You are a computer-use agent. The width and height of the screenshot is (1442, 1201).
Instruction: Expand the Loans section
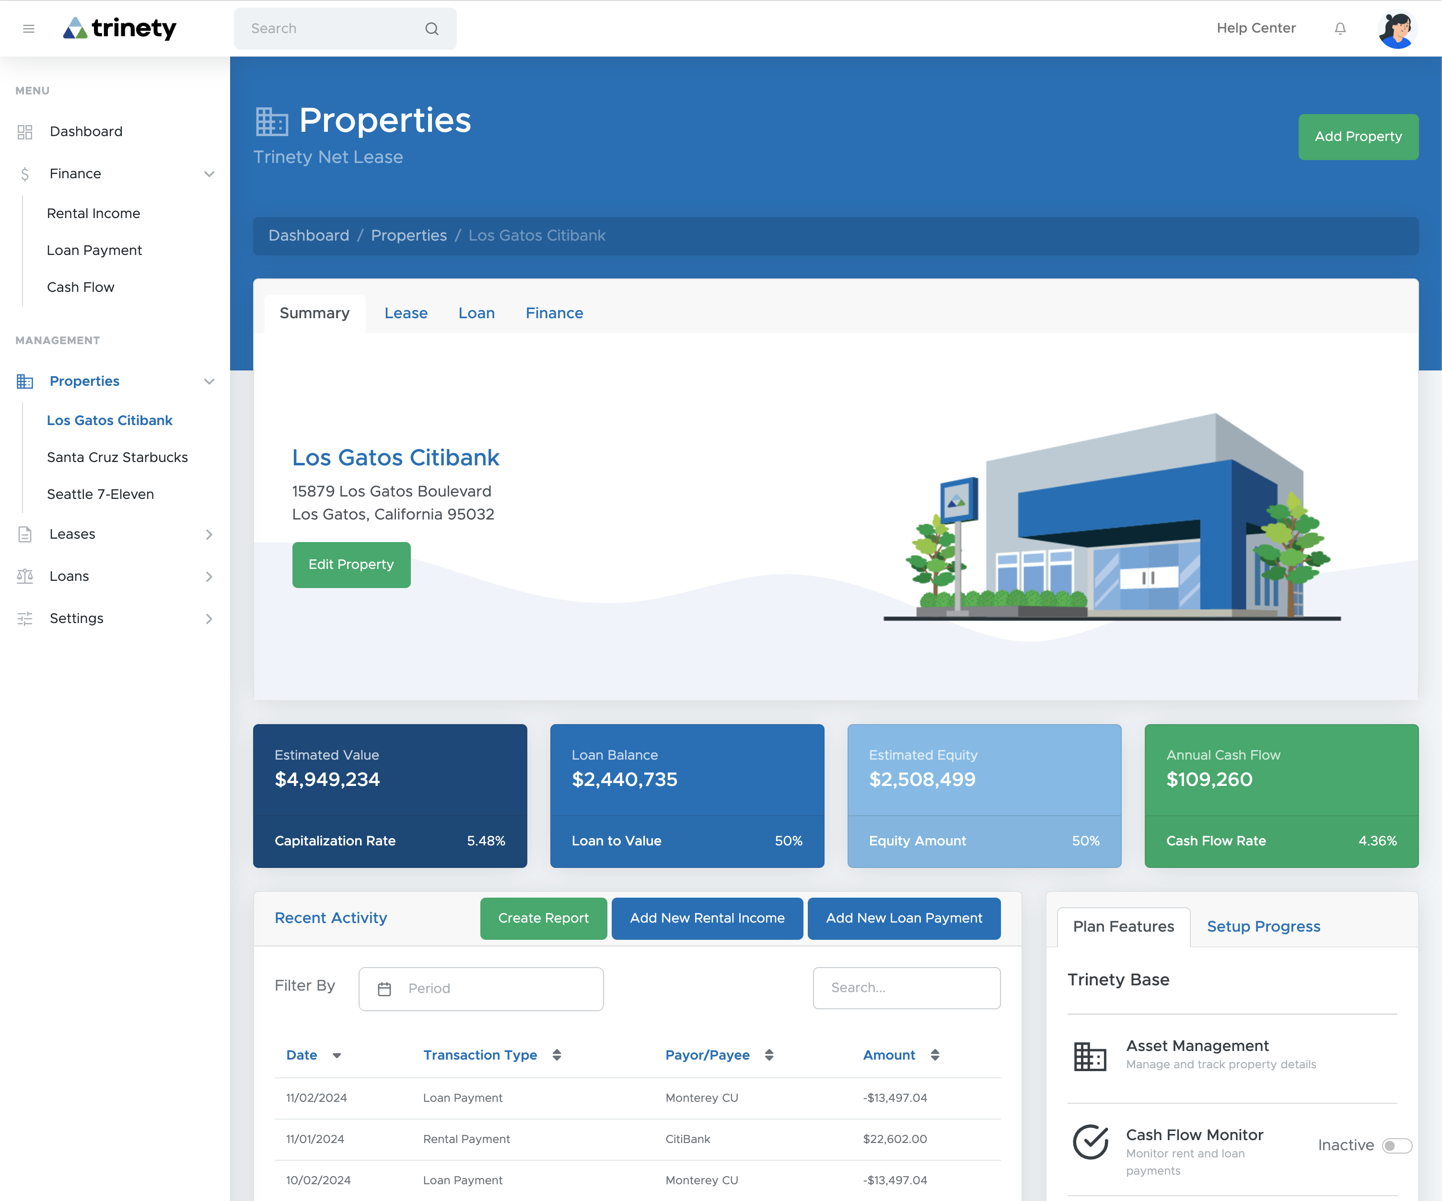click(209, 577)
